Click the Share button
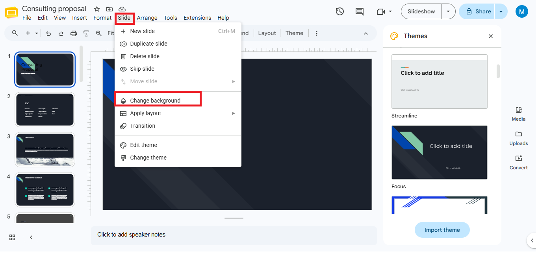 point(477,12)
